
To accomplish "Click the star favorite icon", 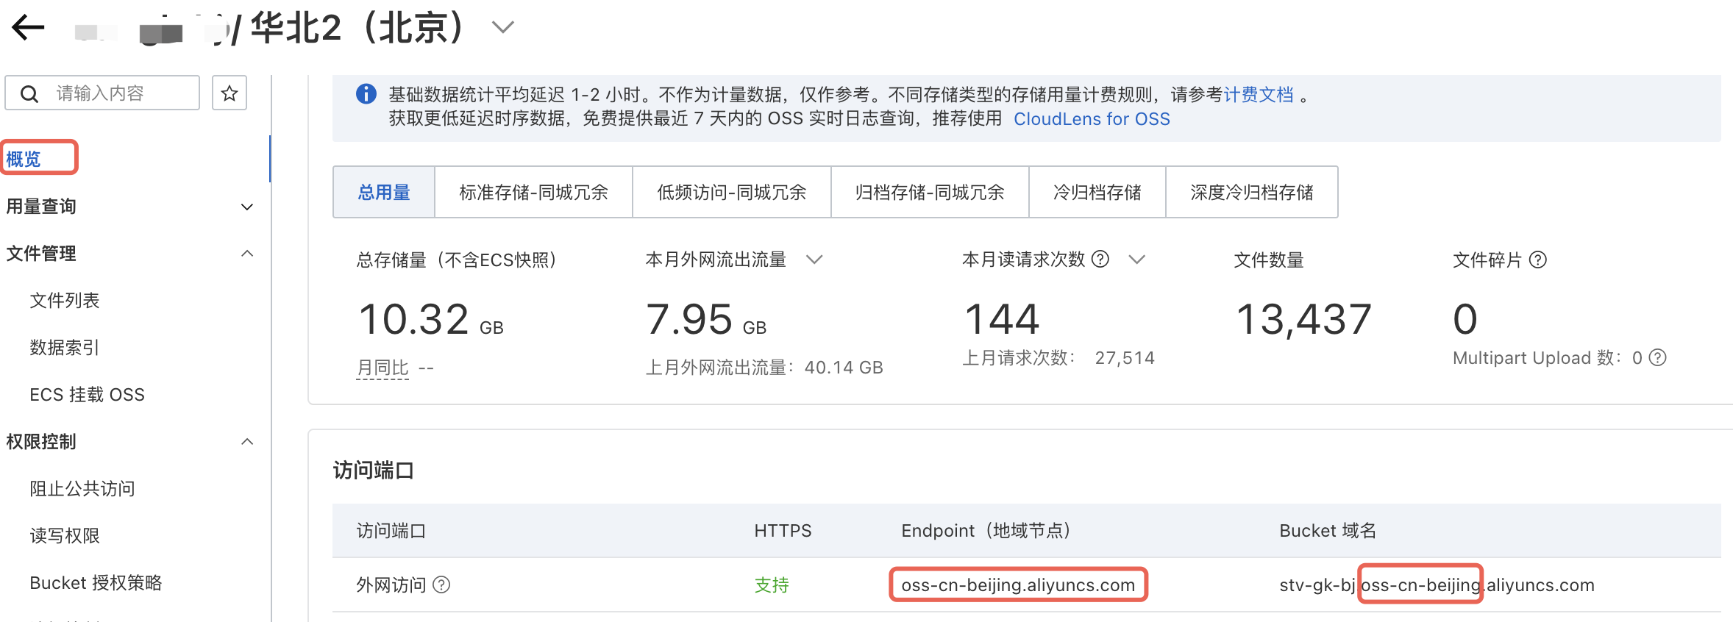I will point(229,93).
